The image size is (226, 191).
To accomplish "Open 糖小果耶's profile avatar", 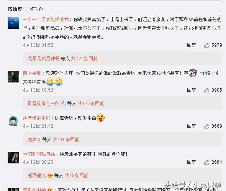I will (13, 77).
